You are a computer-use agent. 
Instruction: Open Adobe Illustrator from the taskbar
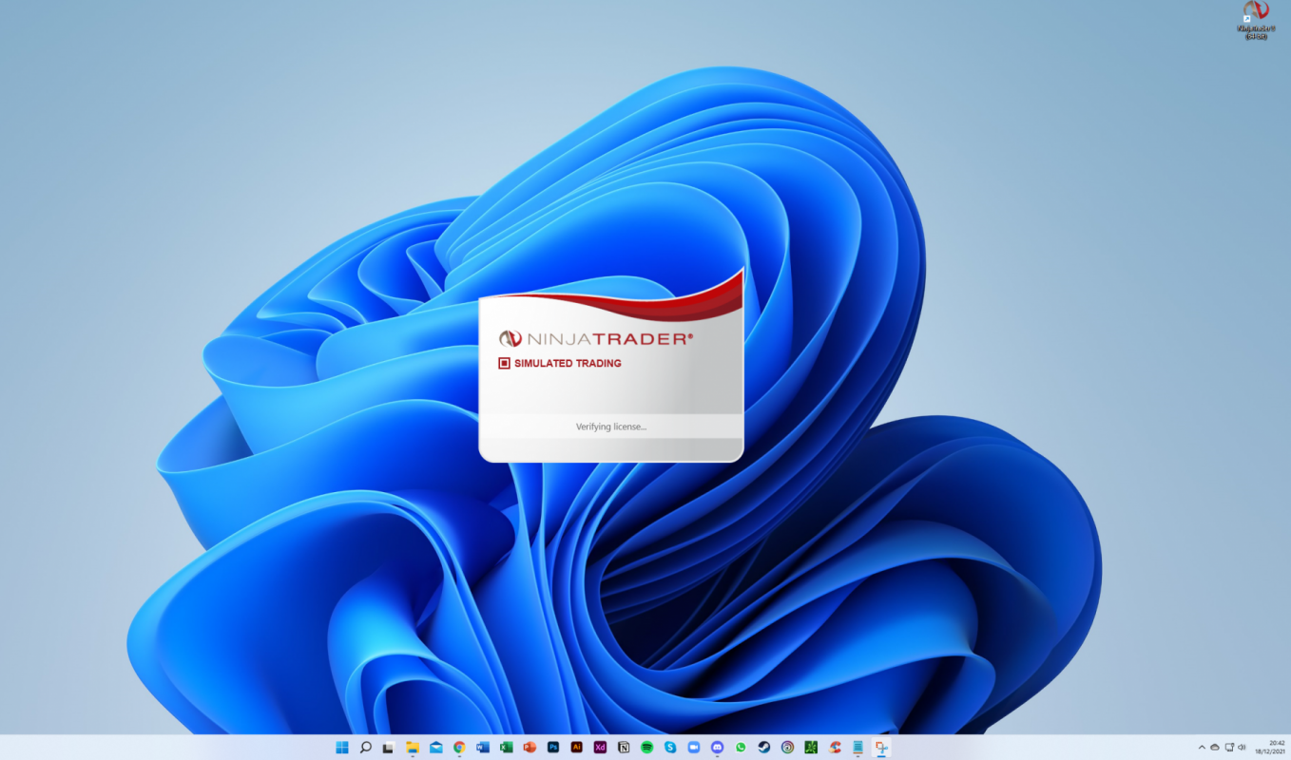576,748
